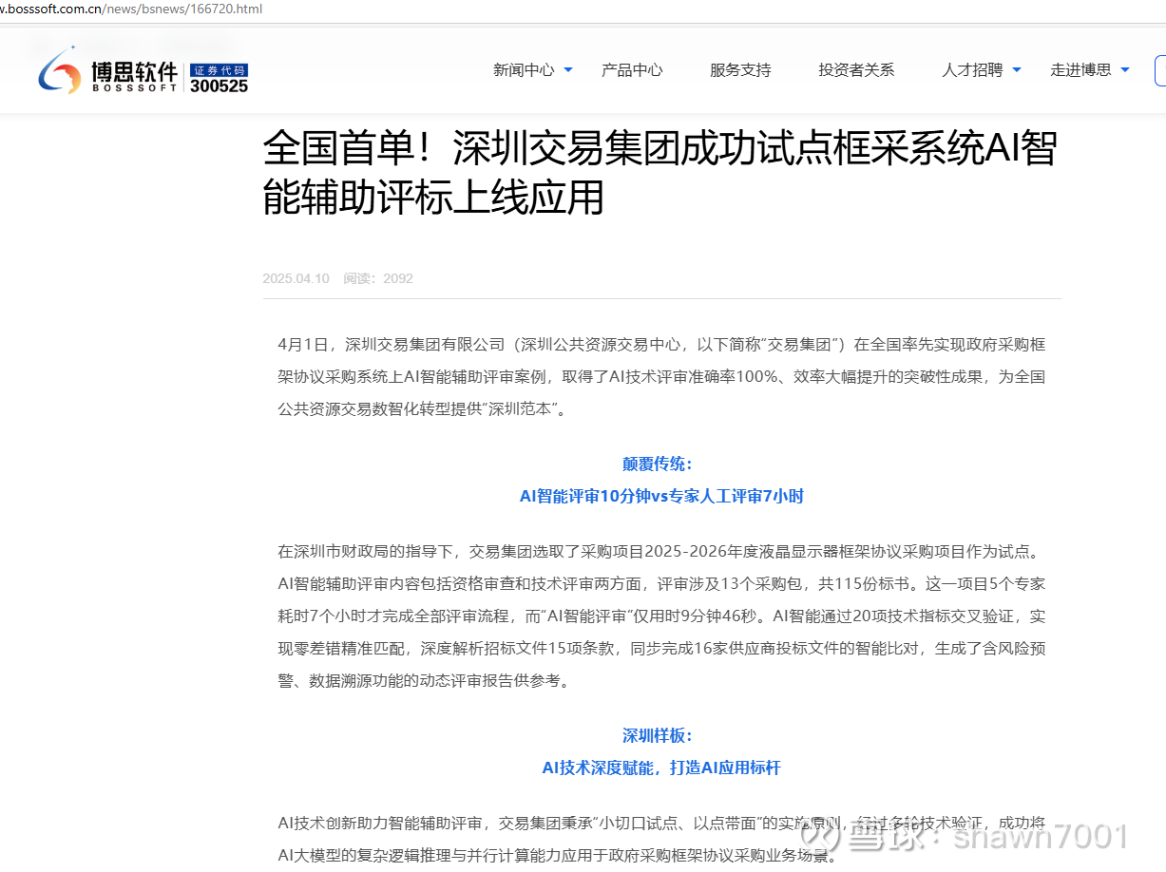Screen dimensions: 1166x872
Task: Click the 博思软件 company name text
Action: 134,71
